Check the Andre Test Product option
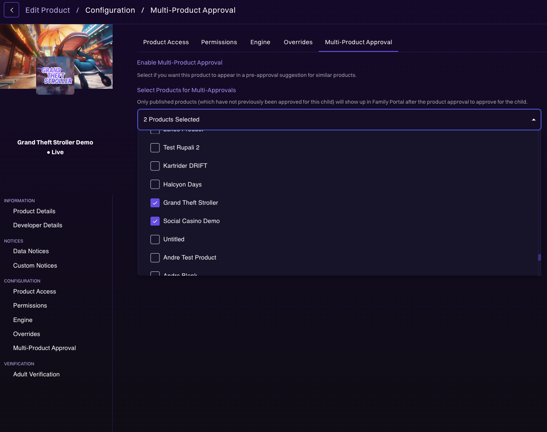This screenshot has width=547, height=432. [x=155, y=258]
